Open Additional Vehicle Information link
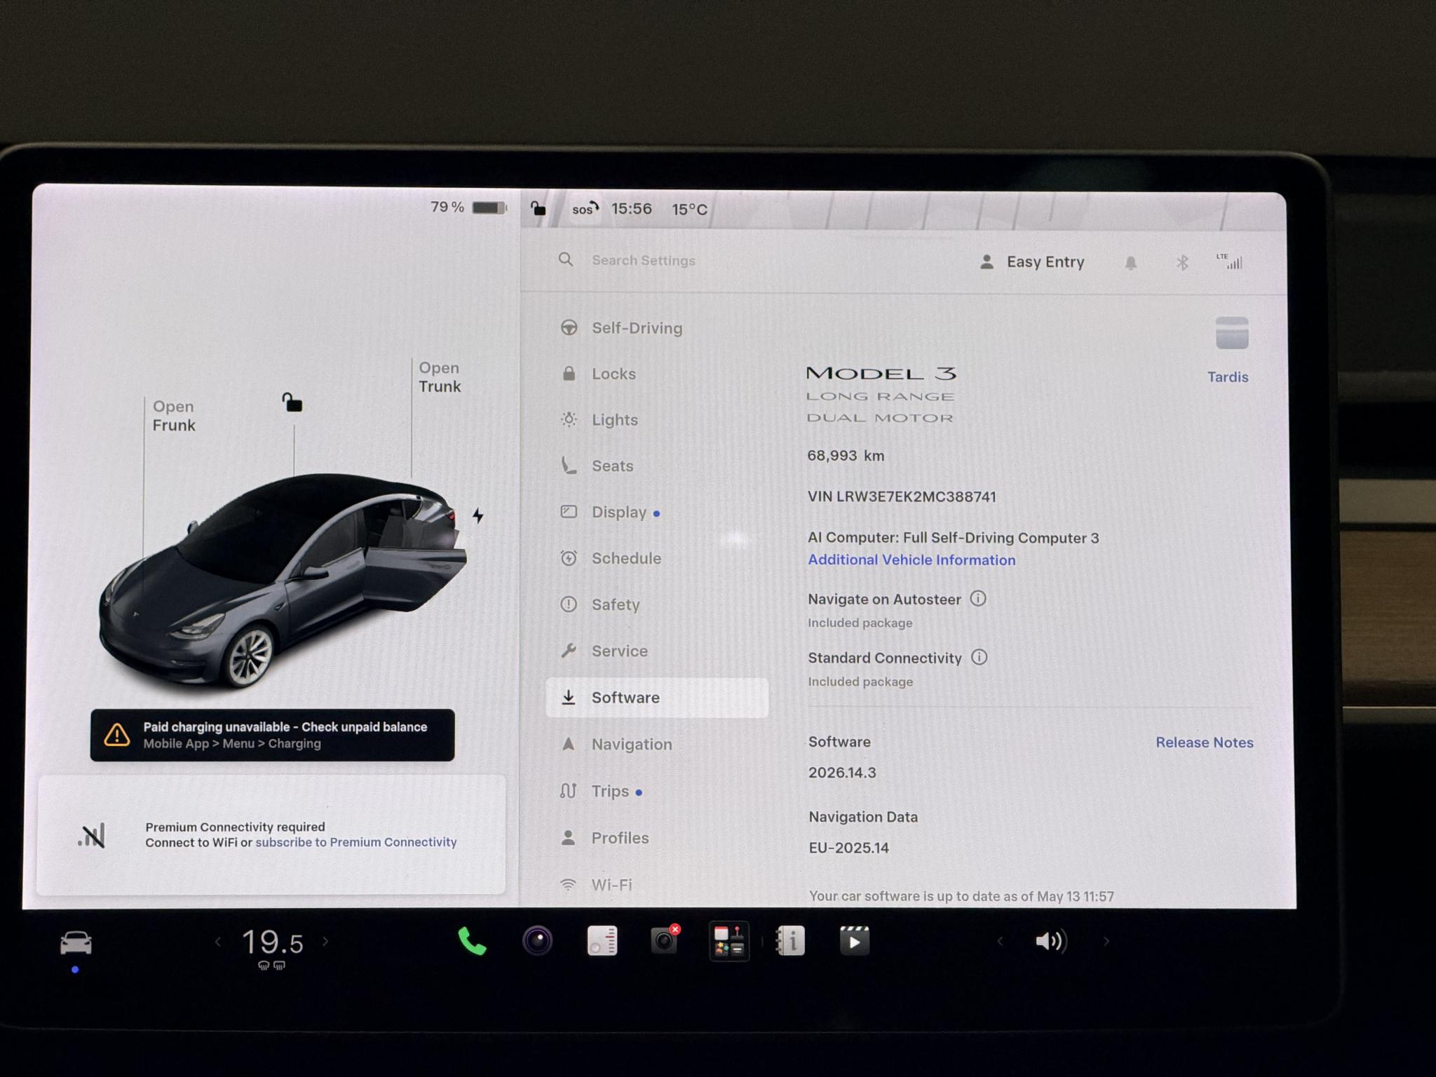This screenshot has width=1436, height=1077. (912, 560)
